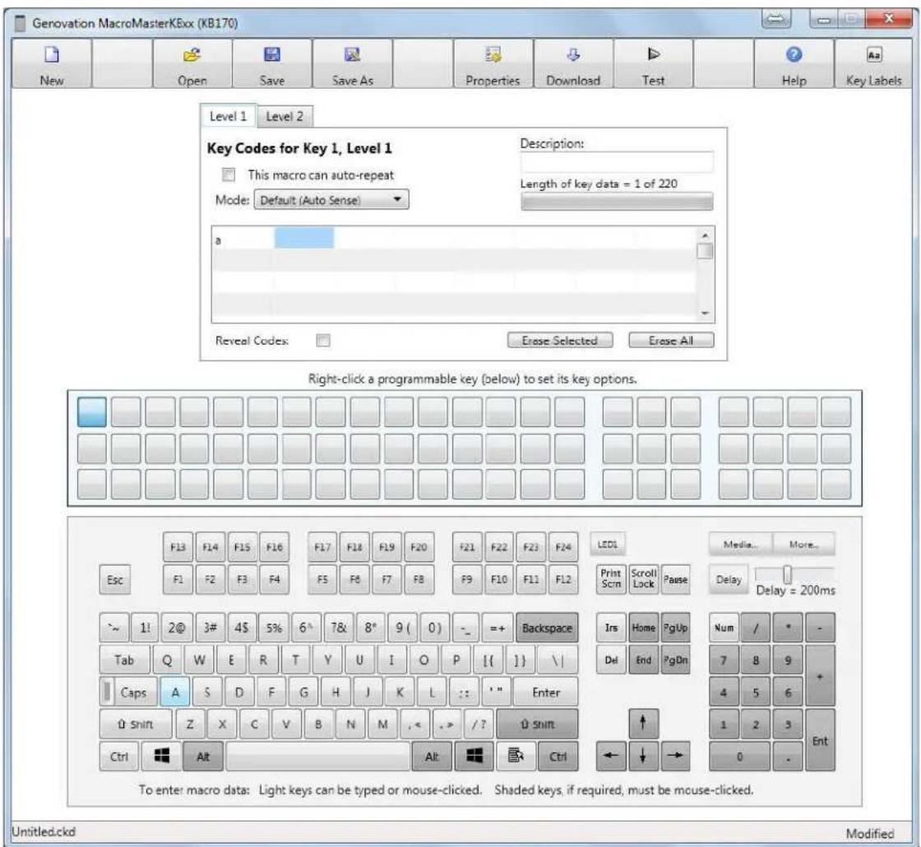Click the numpad 0 key
Image resolution: width=921 pixels, height=847 pixels.
pyautogui.click(x=739, y=756)
